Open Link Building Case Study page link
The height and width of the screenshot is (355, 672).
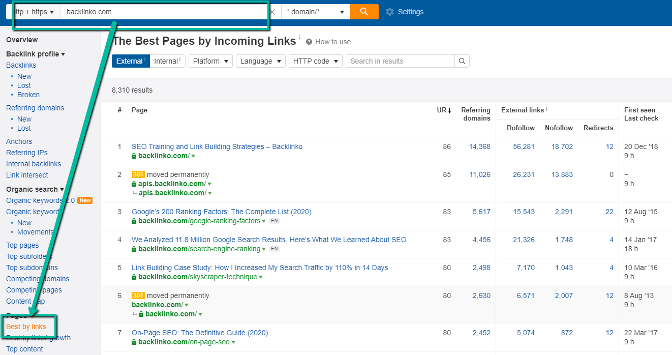click(x=260, y=268)
